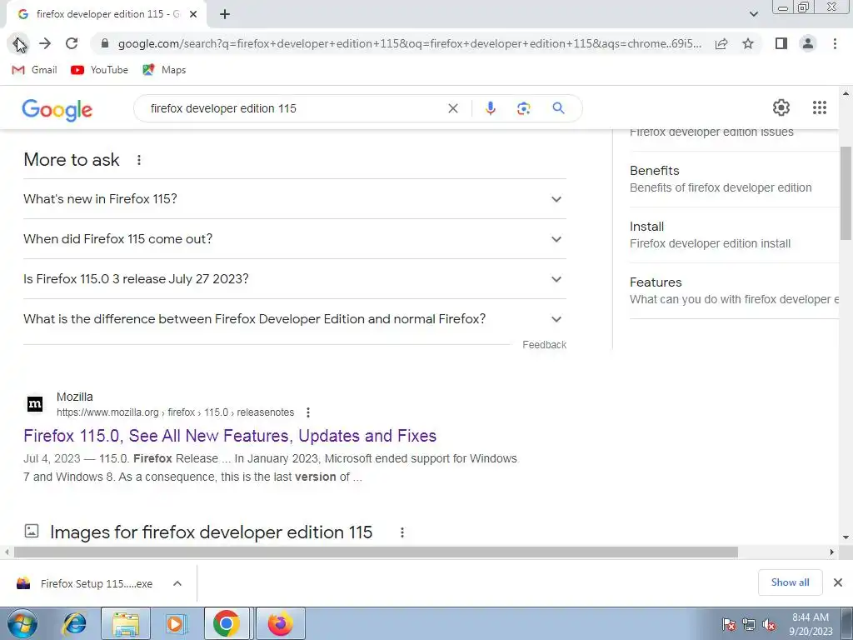The image size is (853, 640).
Task: Open Features related search suggestion
Action: click(x=734, y=291)
